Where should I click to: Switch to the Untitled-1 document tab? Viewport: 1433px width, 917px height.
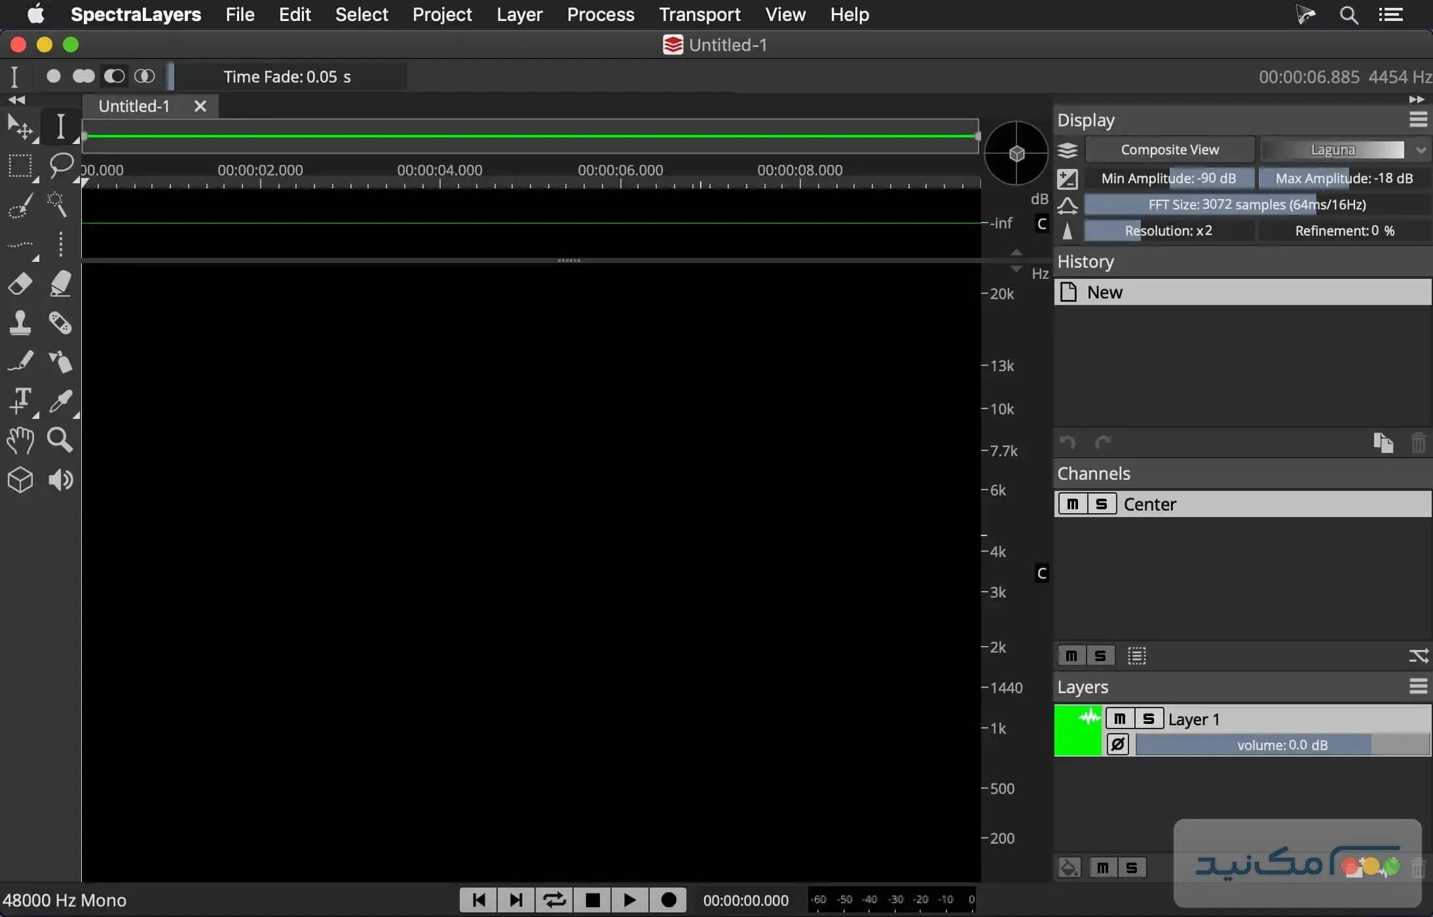[134, 106]
